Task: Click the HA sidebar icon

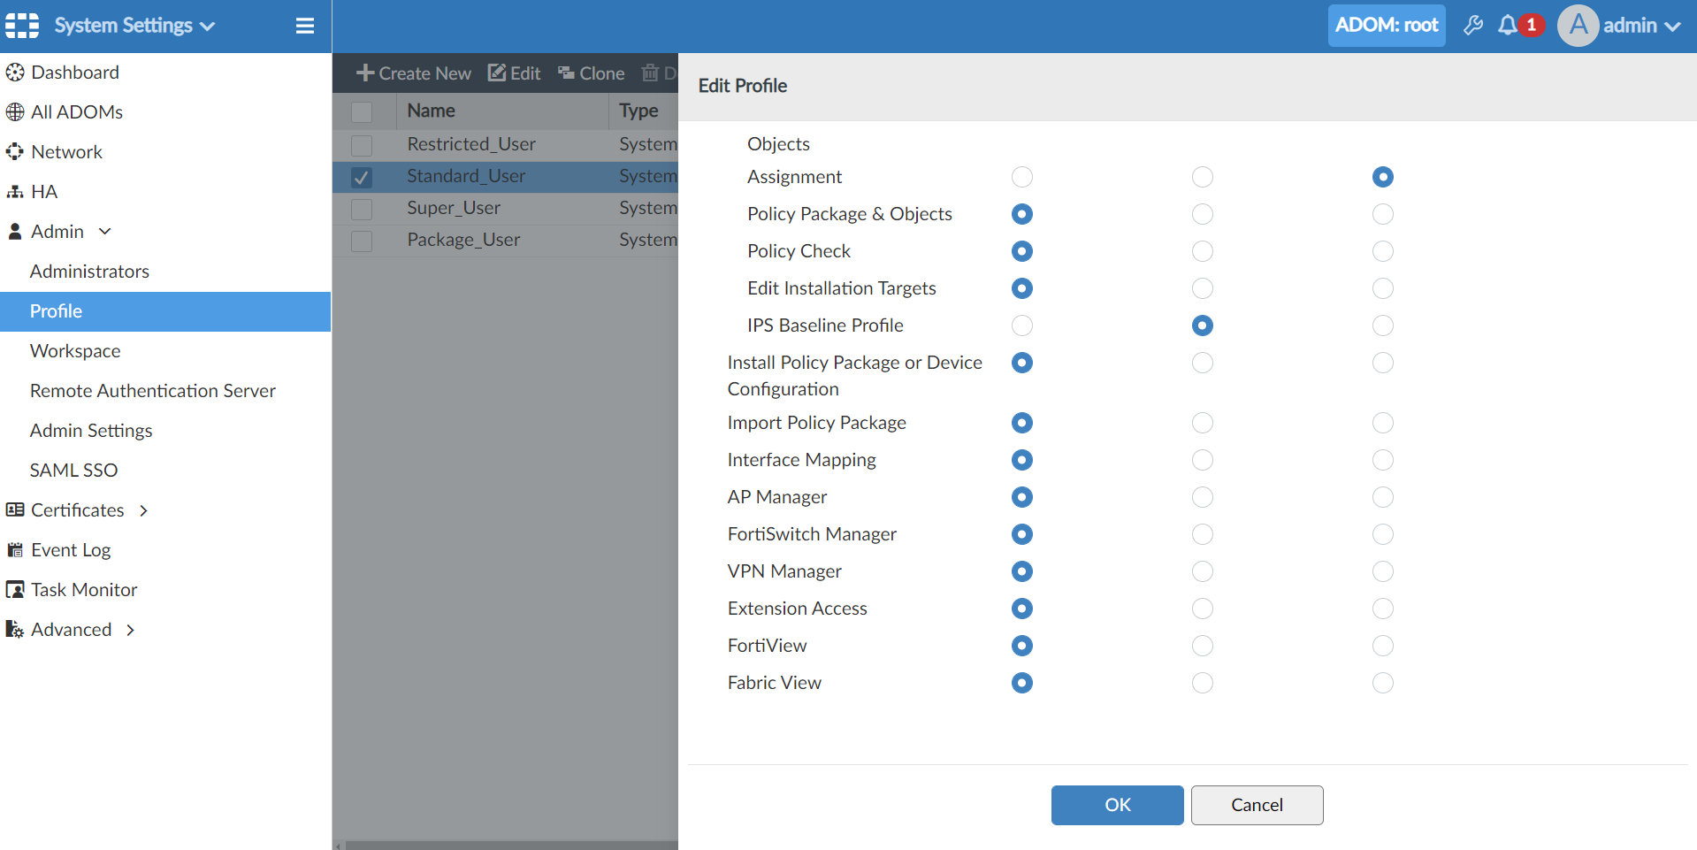Action: [x=15, y=192]
